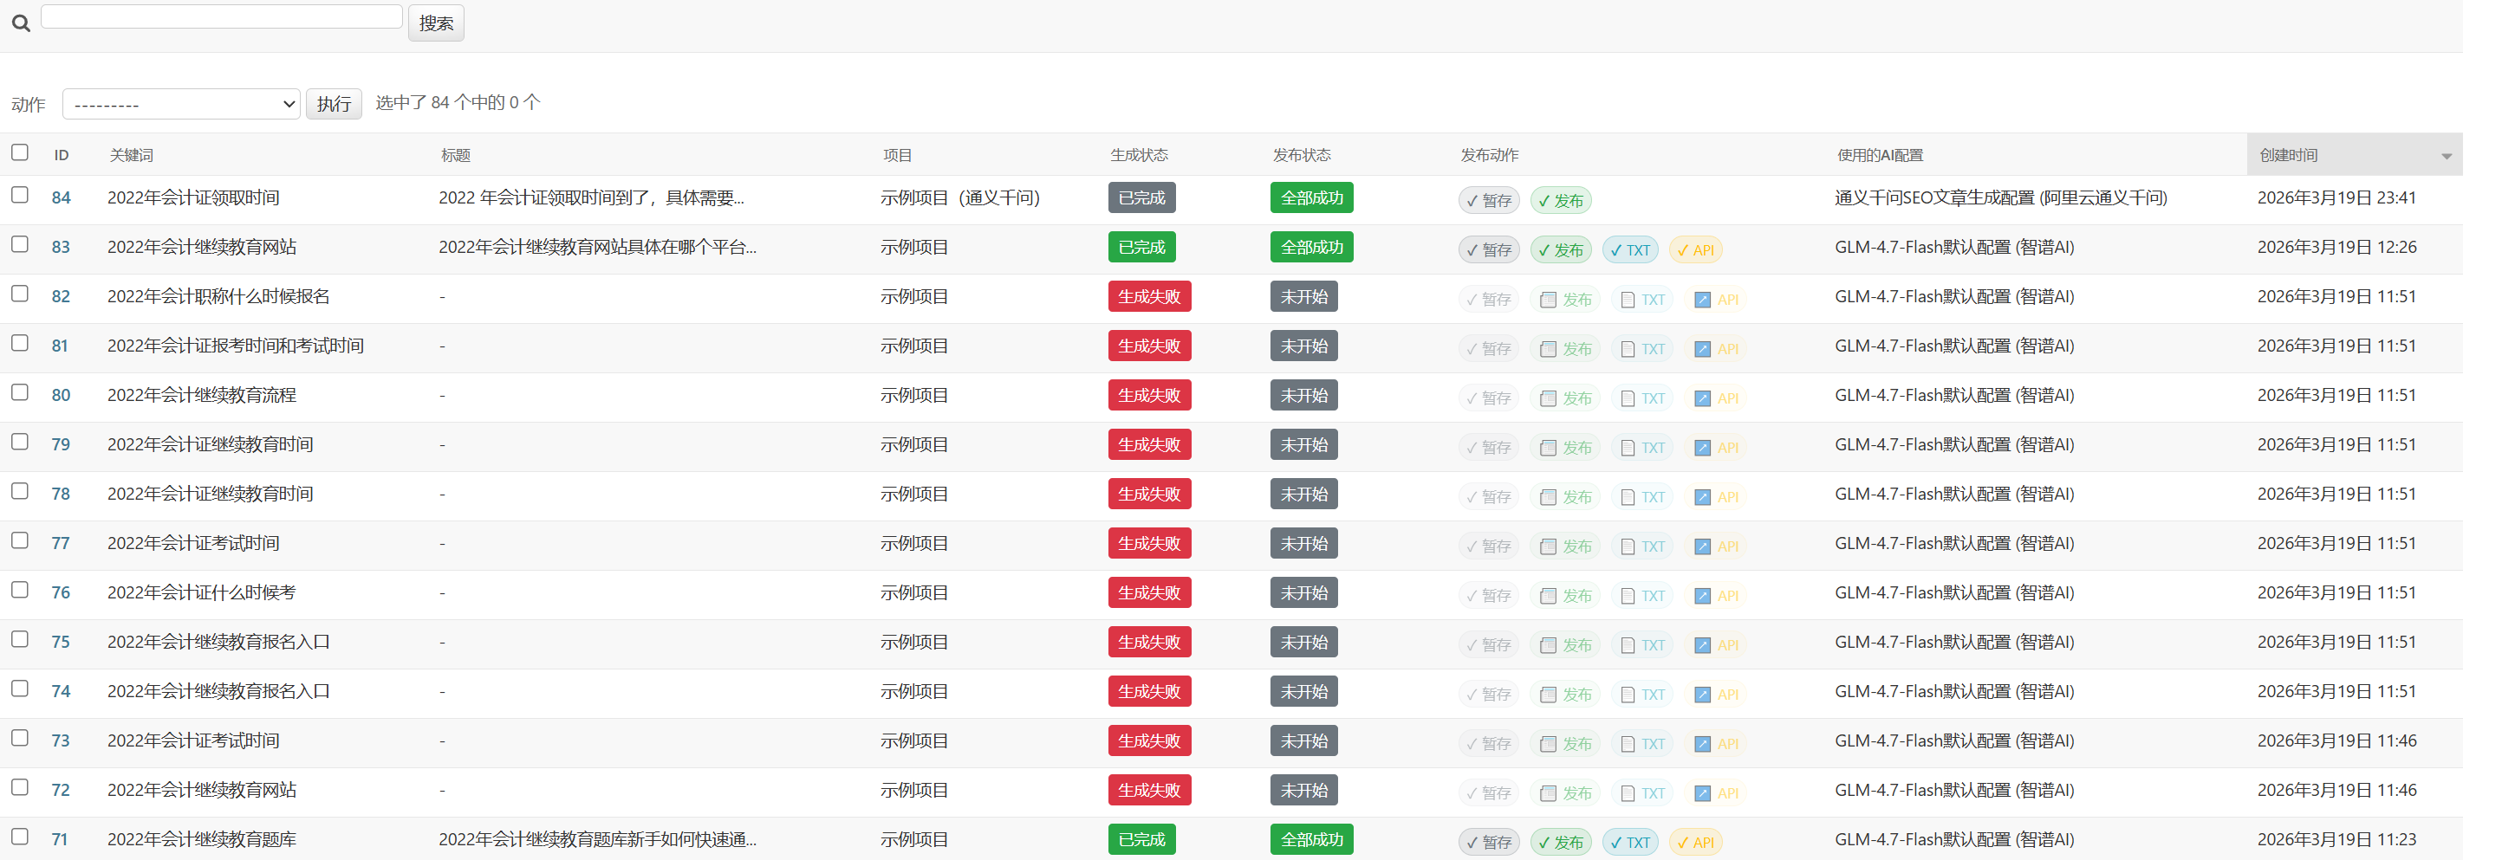Click the API arrow icon in row 73
Viewport: 2502px width, 860px height.
pyautogui.click(x=1702, y=745)
